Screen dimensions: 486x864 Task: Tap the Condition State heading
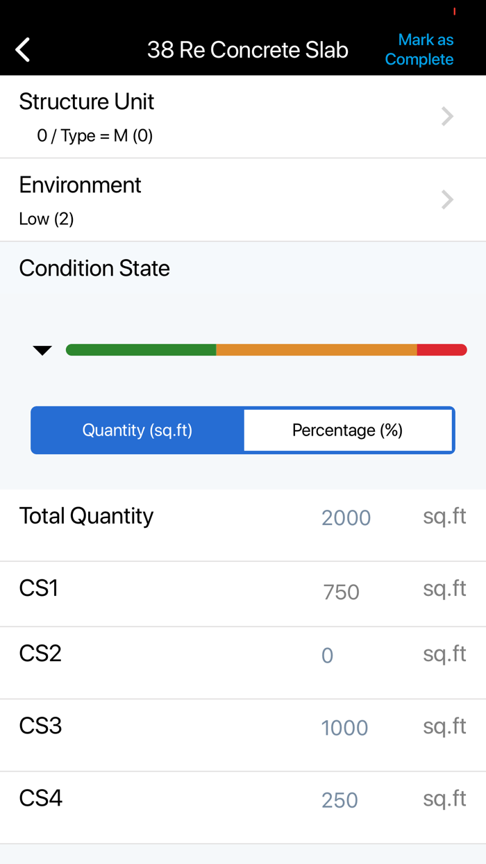94,268
